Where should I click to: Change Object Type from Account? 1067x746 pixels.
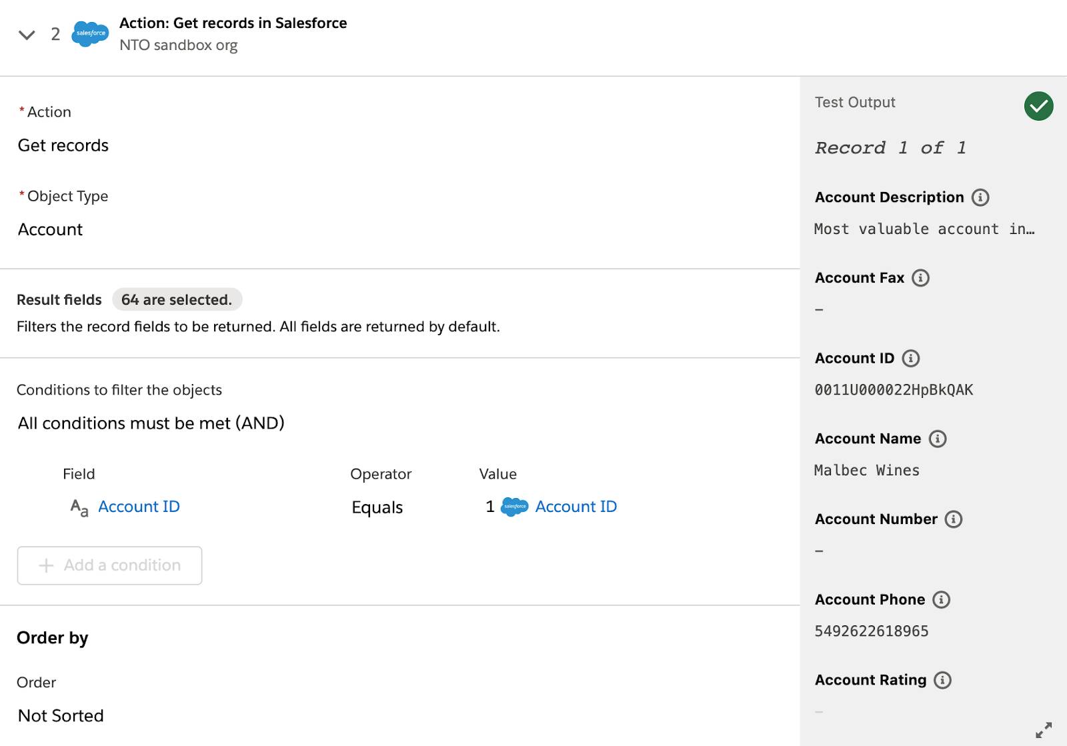click(x=51, y=229)
